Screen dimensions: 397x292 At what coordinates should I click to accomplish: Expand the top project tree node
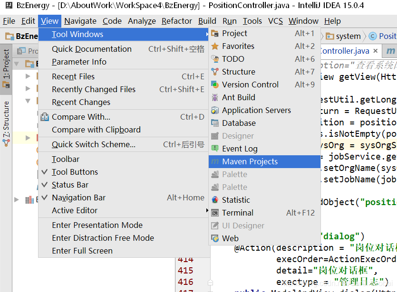pyautogui.click(x=17, y=64)
